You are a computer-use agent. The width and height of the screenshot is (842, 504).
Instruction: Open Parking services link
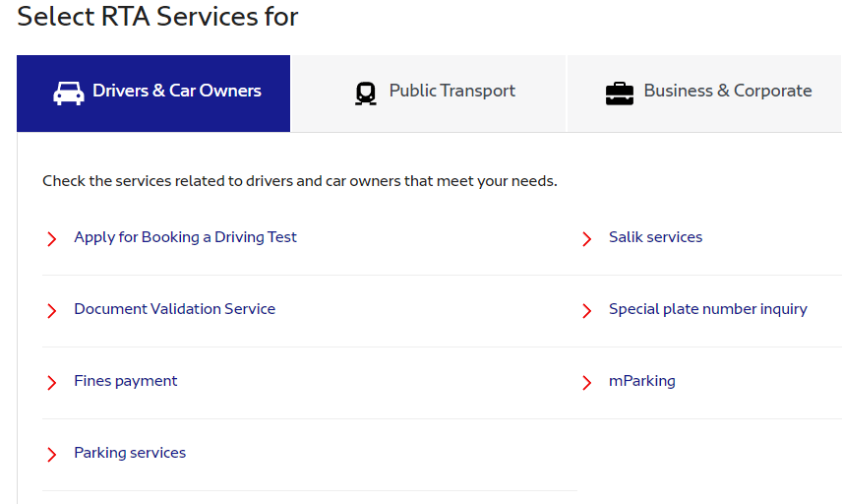coord(130,453)
